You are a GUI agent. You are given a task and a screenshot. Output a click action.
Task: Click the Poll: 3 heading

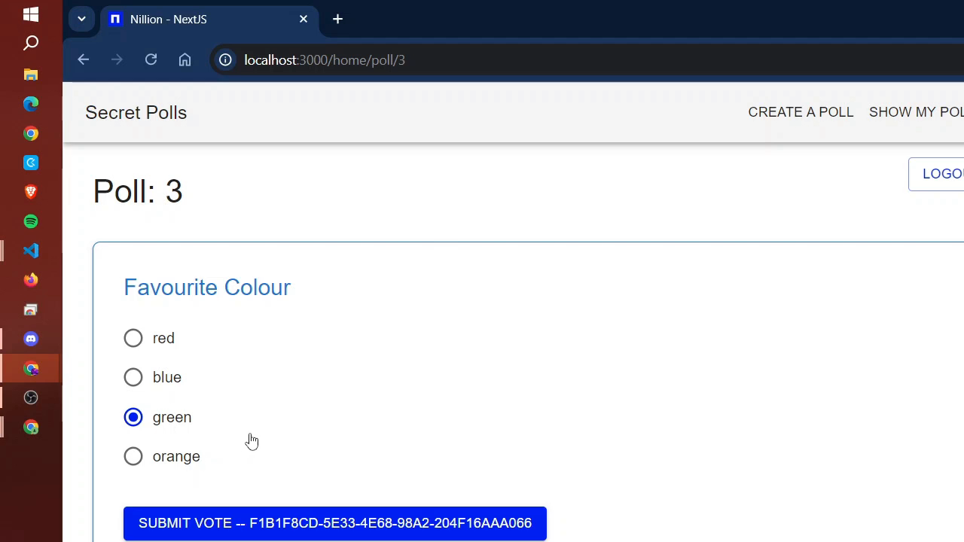[138, 191]
